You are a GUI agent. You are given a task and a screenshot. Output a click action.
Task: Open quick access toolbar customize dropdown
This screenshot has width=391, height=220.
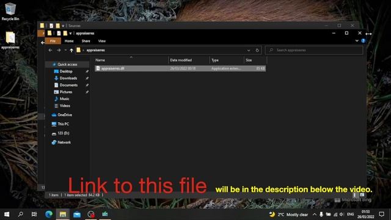point(71,33)
